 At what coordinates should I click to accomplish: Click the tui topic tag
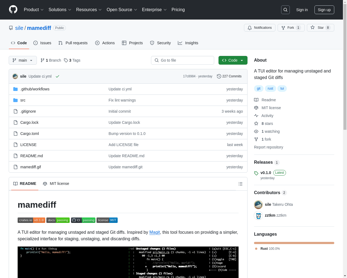(282, 89)
